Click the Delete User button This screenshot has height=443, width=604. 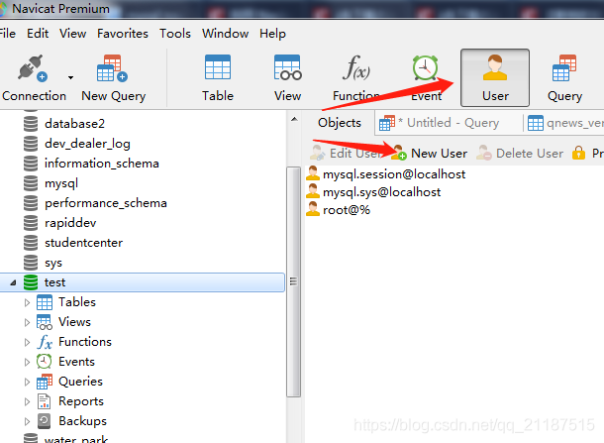point(520,153)
